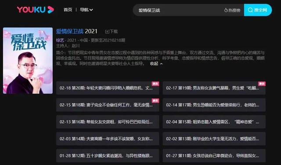281x165 pixels.
Task: Play 02-13 episode 16
Action: (108, 122)
